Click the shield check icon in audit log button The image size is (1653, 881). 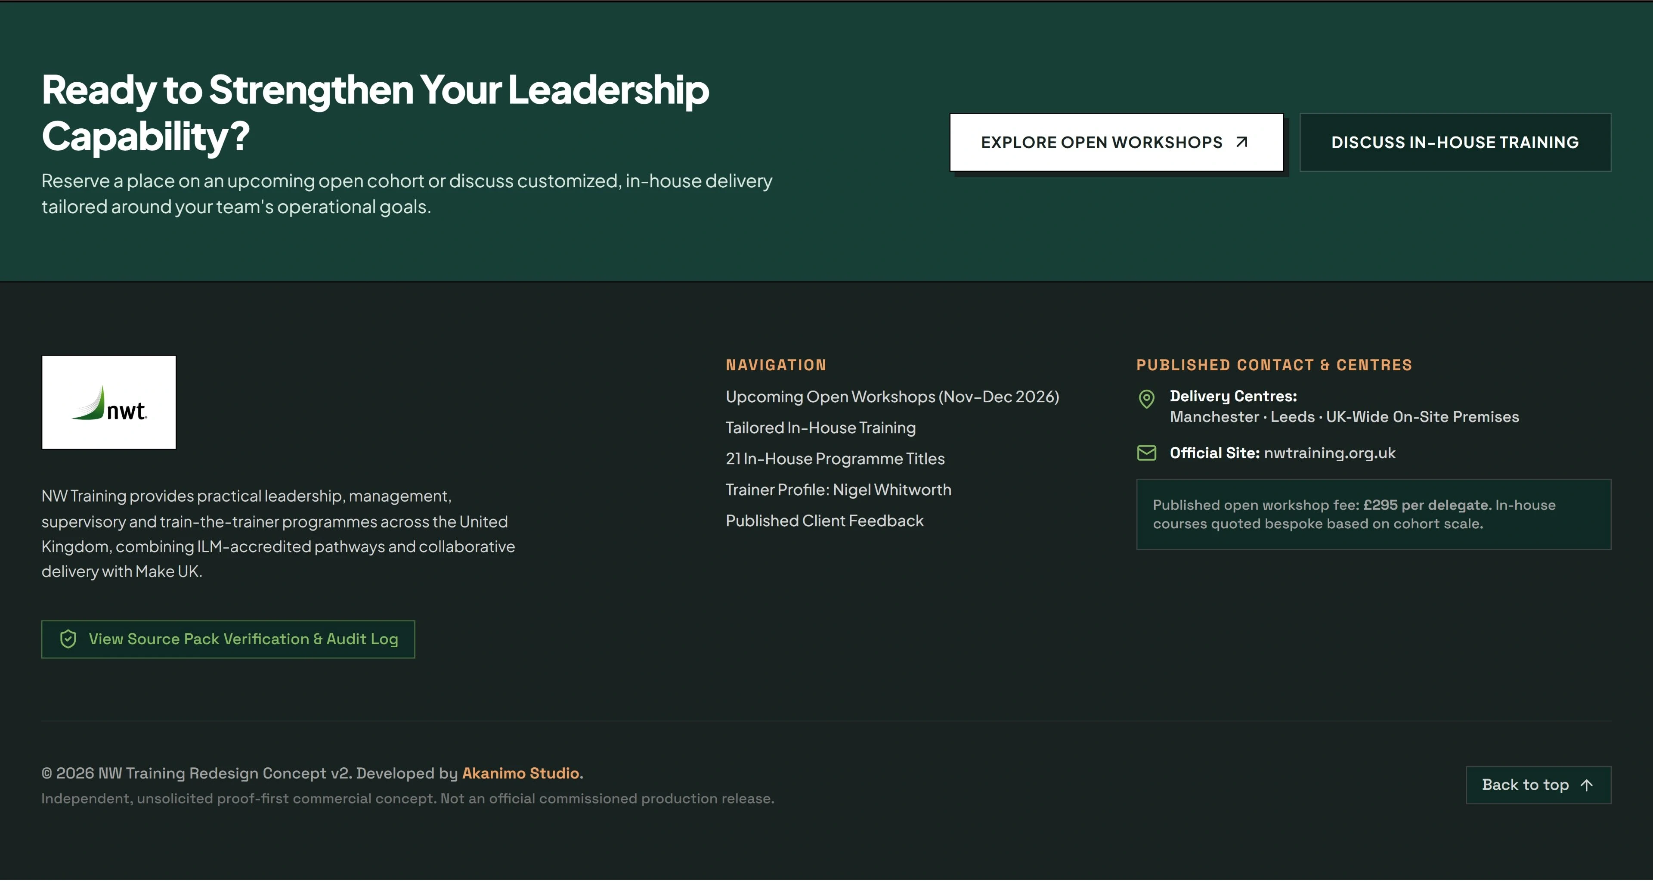click(x=68, y=639)
